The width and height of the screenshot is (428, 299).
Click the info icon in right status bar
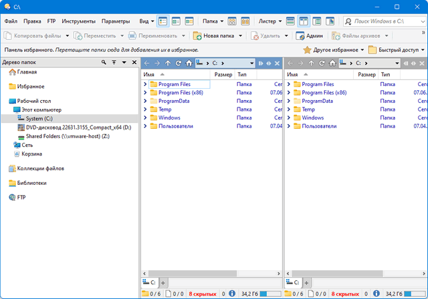[376, 294]
